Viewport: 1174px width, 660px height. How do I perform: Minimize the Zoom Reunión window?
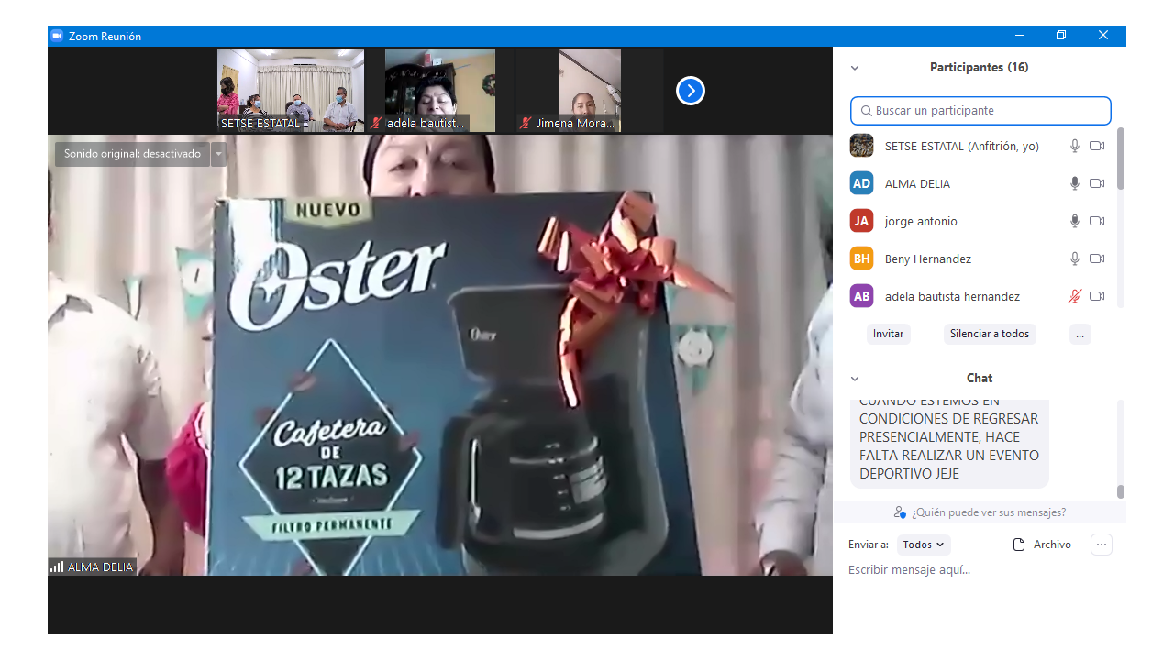click(x=1020, y=36)
